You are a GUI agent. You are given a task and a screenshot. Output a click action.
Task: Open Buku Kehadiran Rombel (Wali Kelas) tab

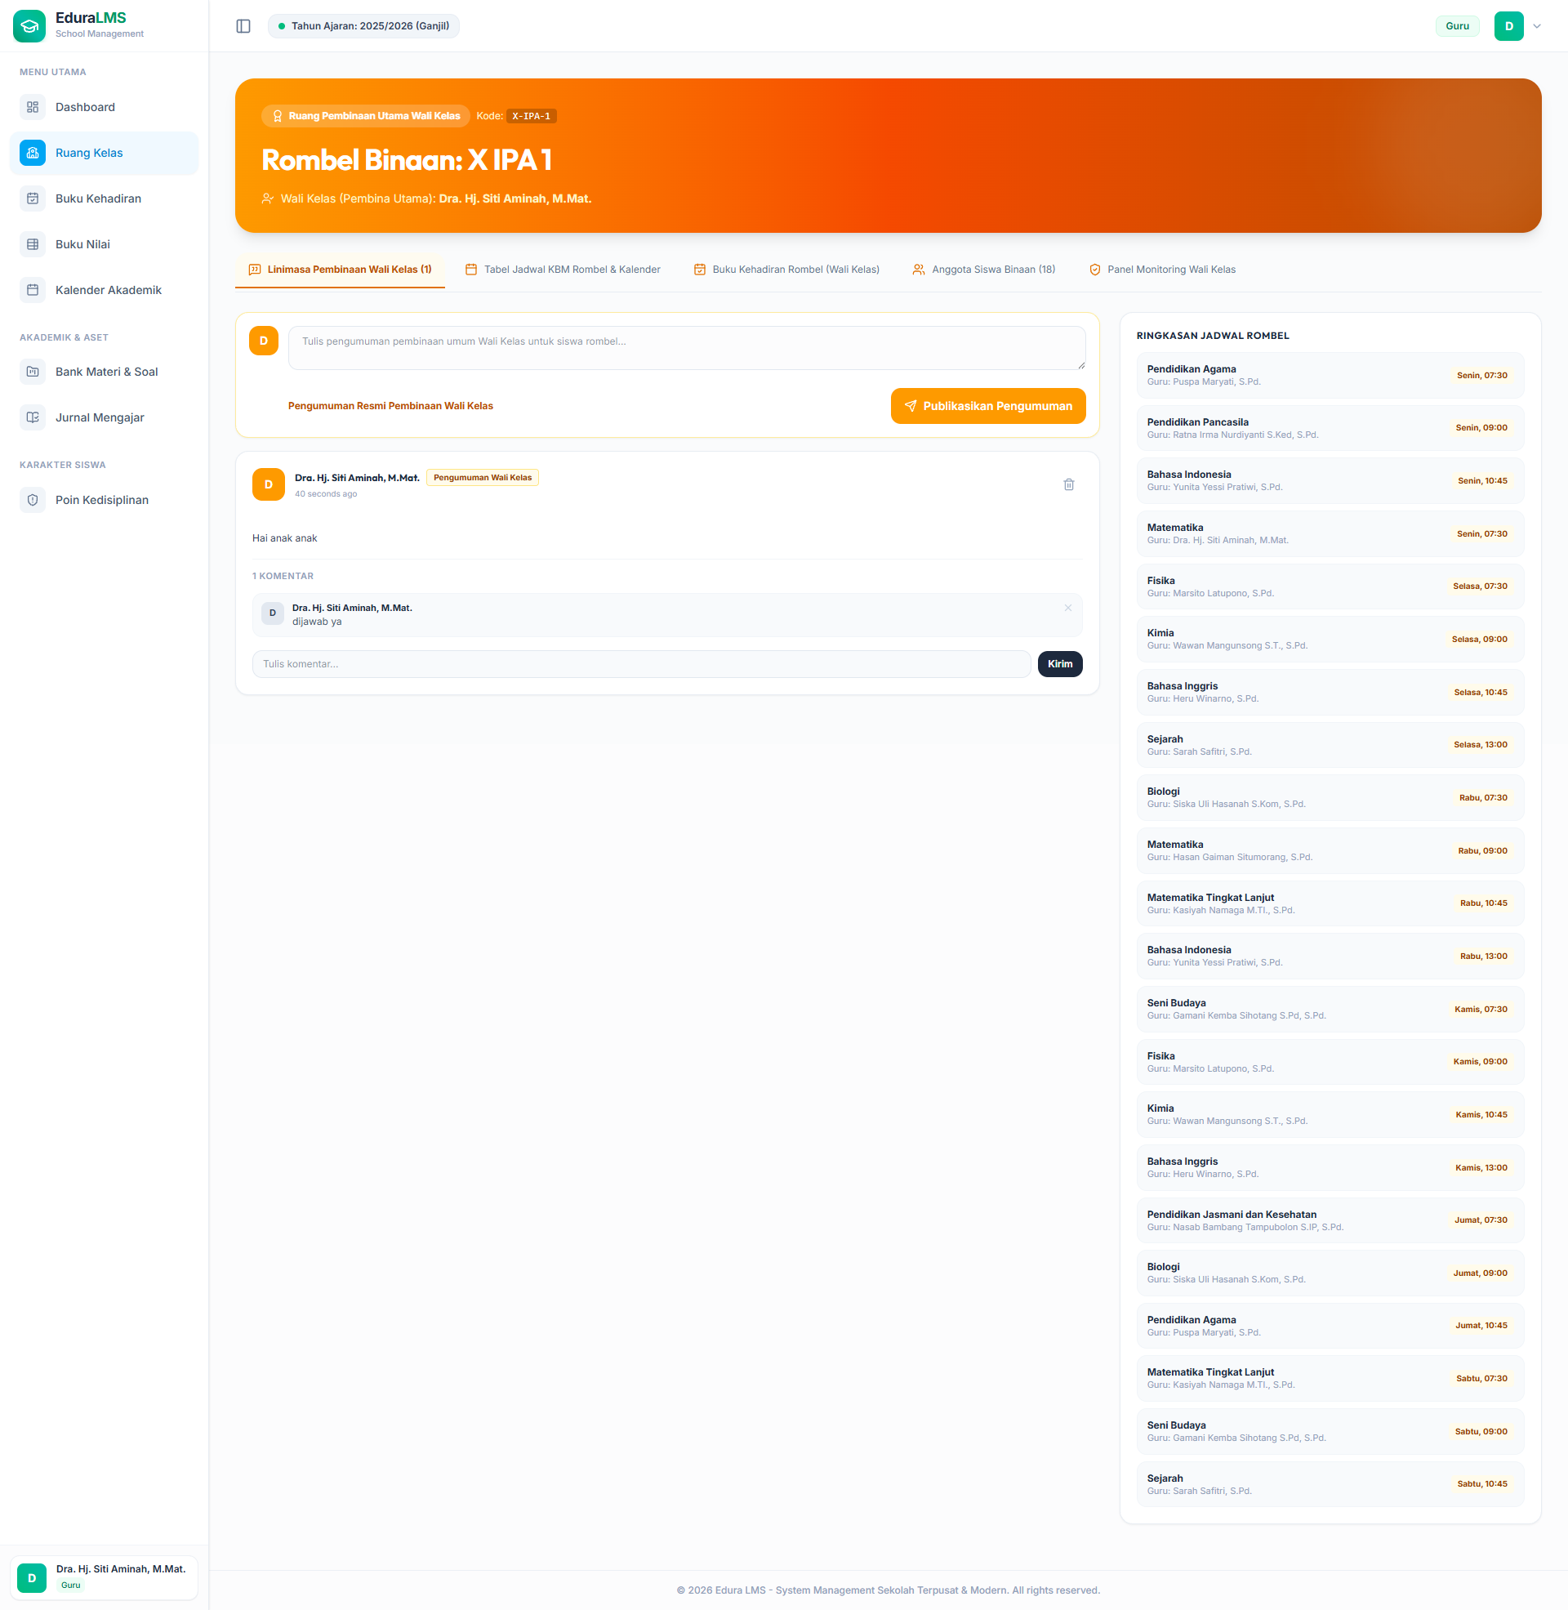[x=786, y=270]
